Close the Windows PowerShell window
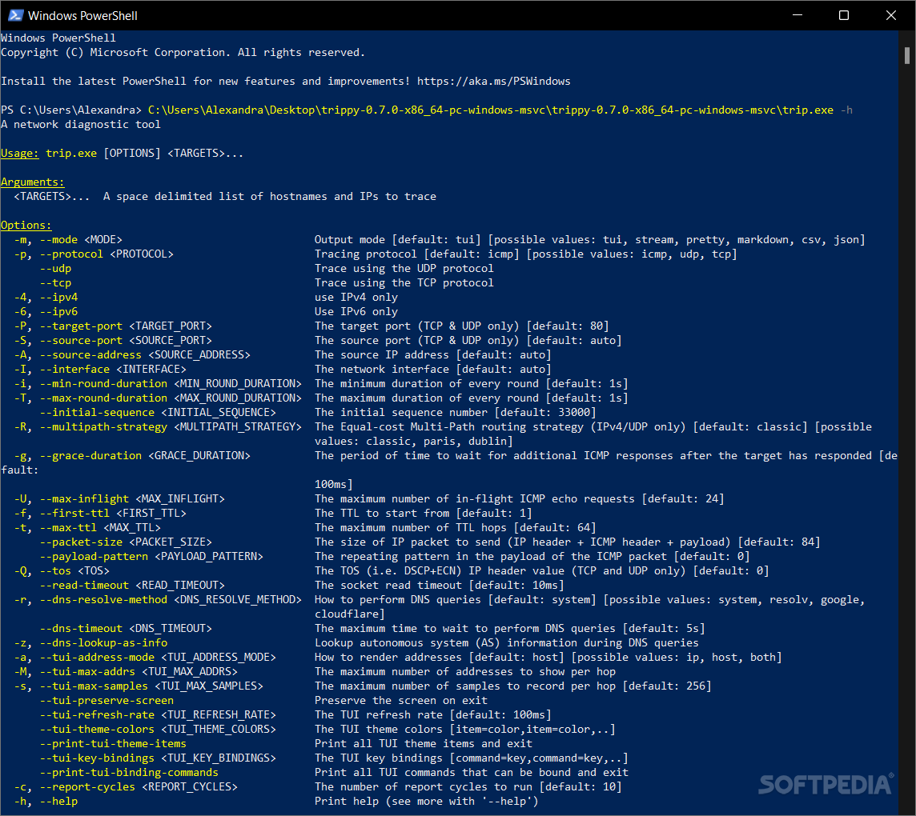 [x=891, y=15]
